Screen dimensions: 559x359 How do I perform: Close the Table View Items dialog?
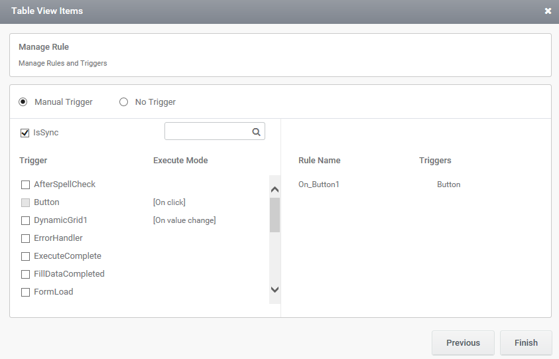pos(548,11)
